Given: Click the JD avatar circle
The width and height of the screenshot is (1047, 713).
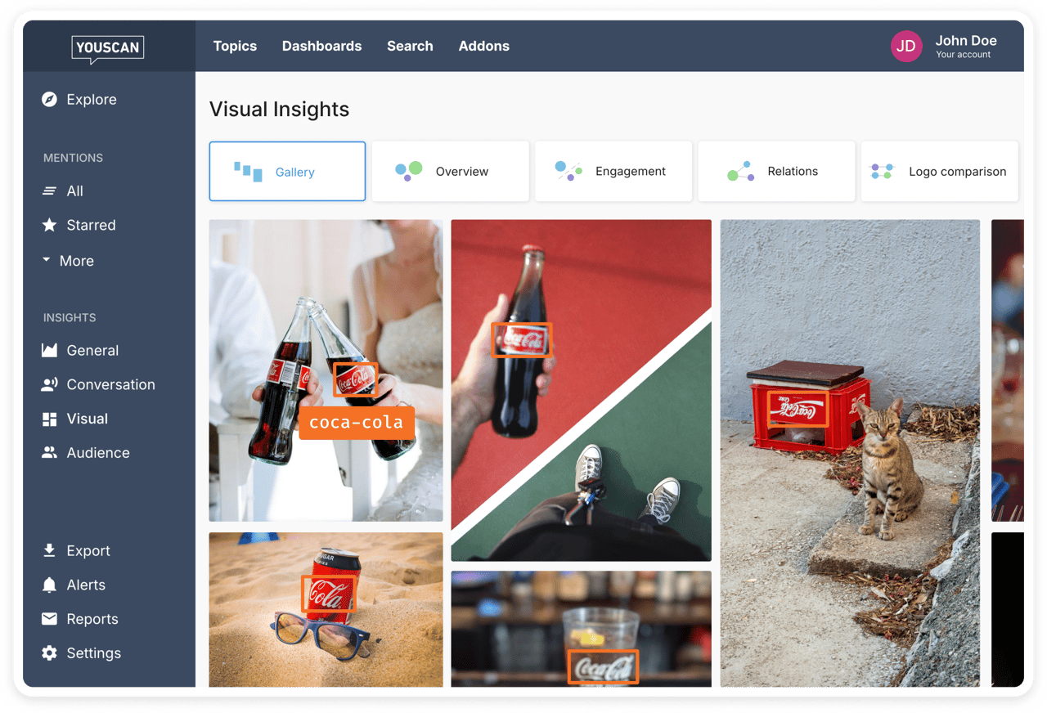Looking at the screenshot, I should (x=905, y=47).
